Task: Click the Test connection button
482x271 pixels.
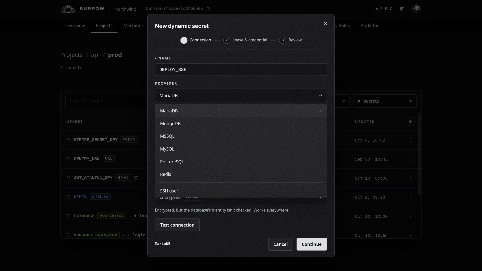Action: pyautogui.click(x=177, y=225)
